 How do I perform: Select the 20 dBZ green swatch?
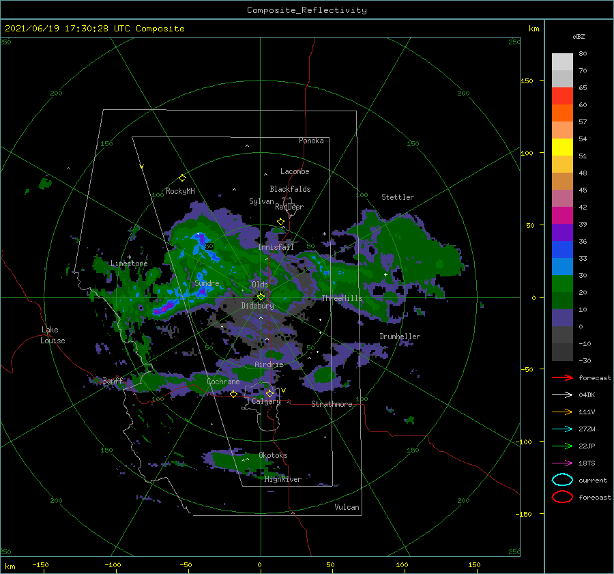click(x=562, y=301)
